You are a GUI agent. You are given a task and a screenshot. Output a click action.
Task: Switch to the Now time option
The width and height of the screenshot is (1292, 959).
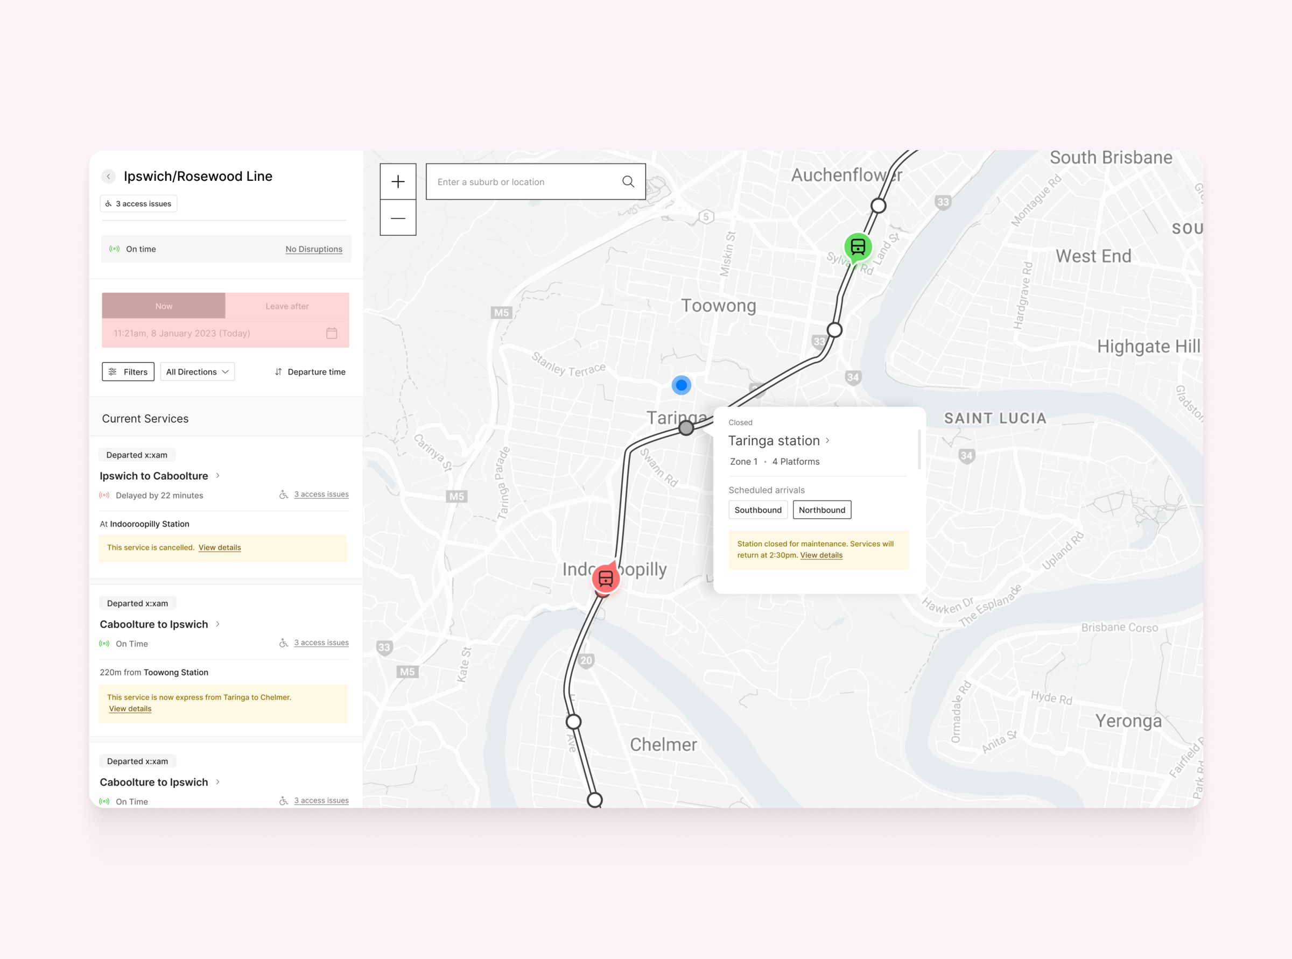click(x=164, y=306)
